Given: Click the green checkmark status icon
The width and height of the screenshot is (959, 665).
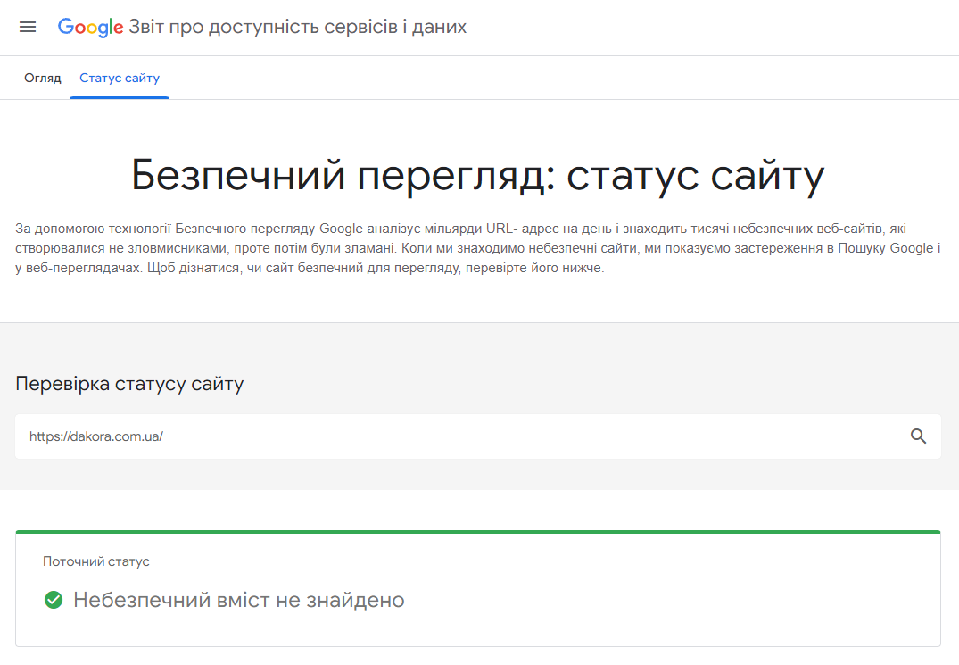Looking at the screenshot, I should [54, 600].
